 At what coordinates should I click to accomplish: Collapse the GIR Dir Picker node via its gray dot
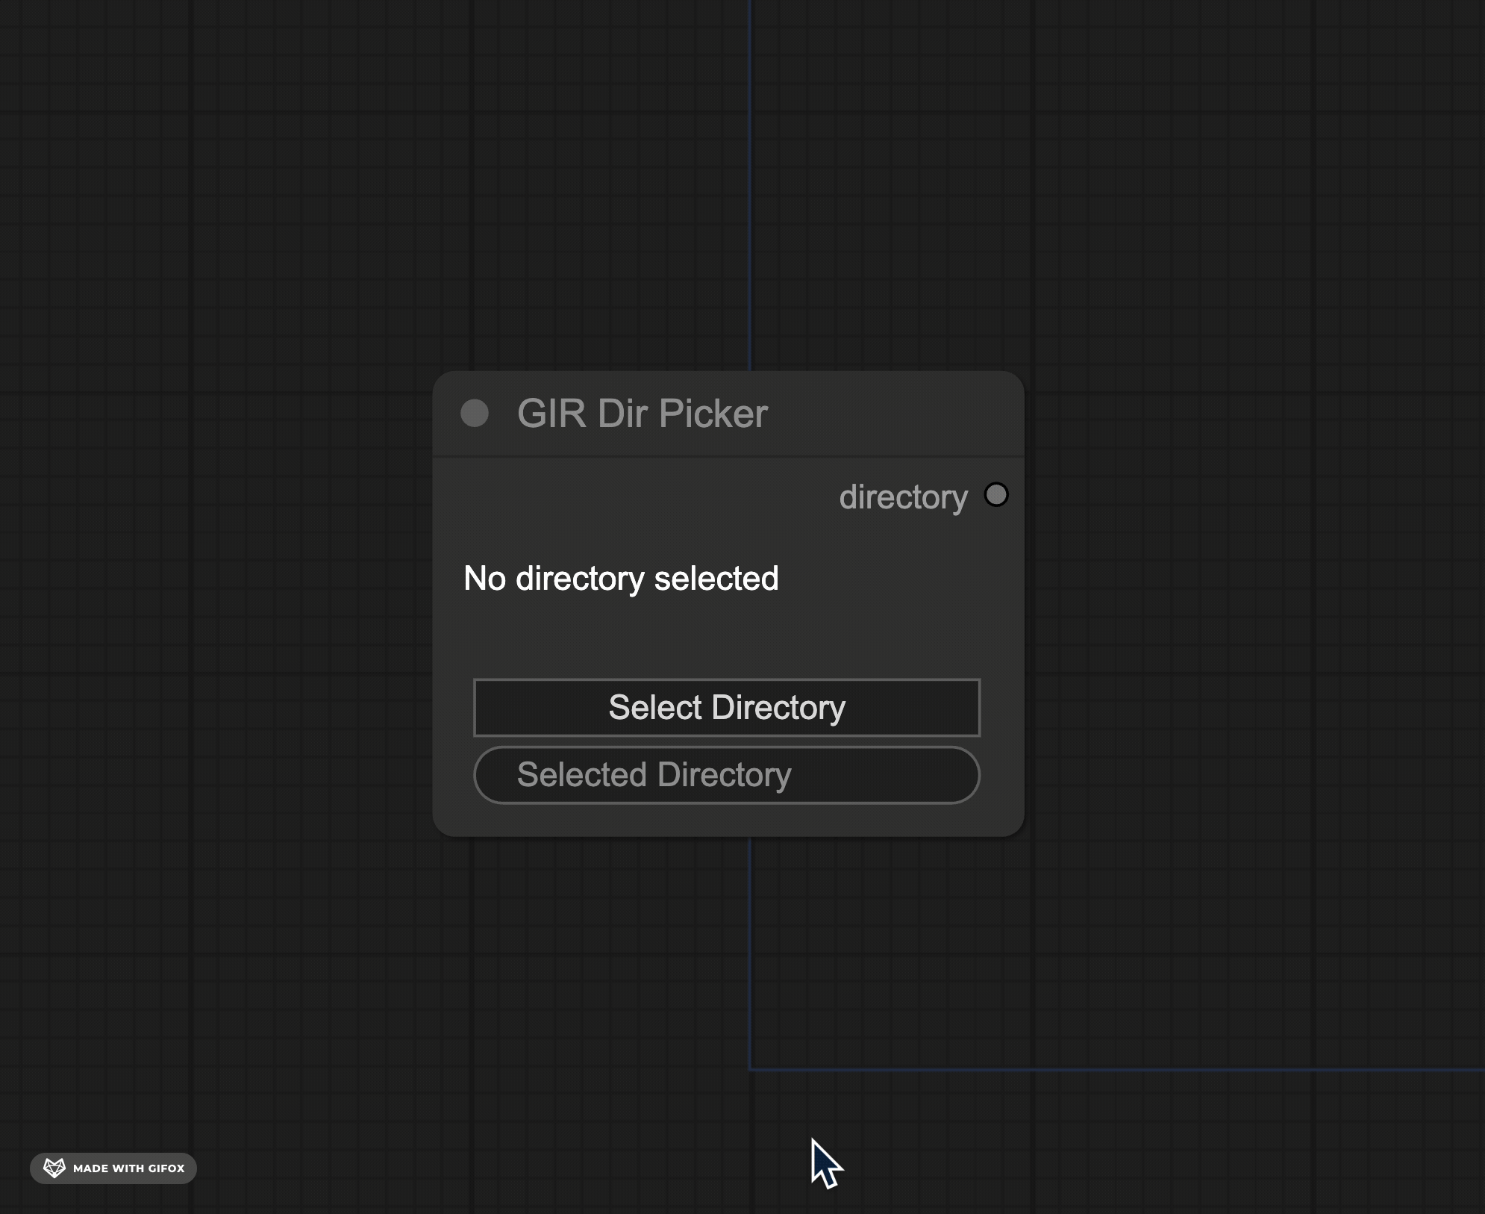475,413
